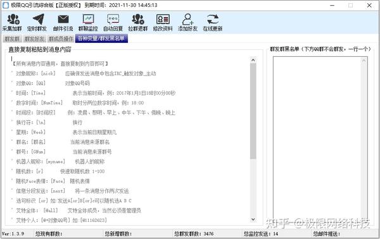Click the 总监控发送: 14 status entry

[261, 234]
